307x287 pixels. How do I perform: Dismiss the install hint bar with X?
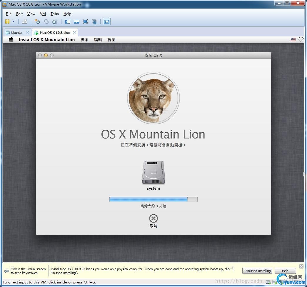301,266
